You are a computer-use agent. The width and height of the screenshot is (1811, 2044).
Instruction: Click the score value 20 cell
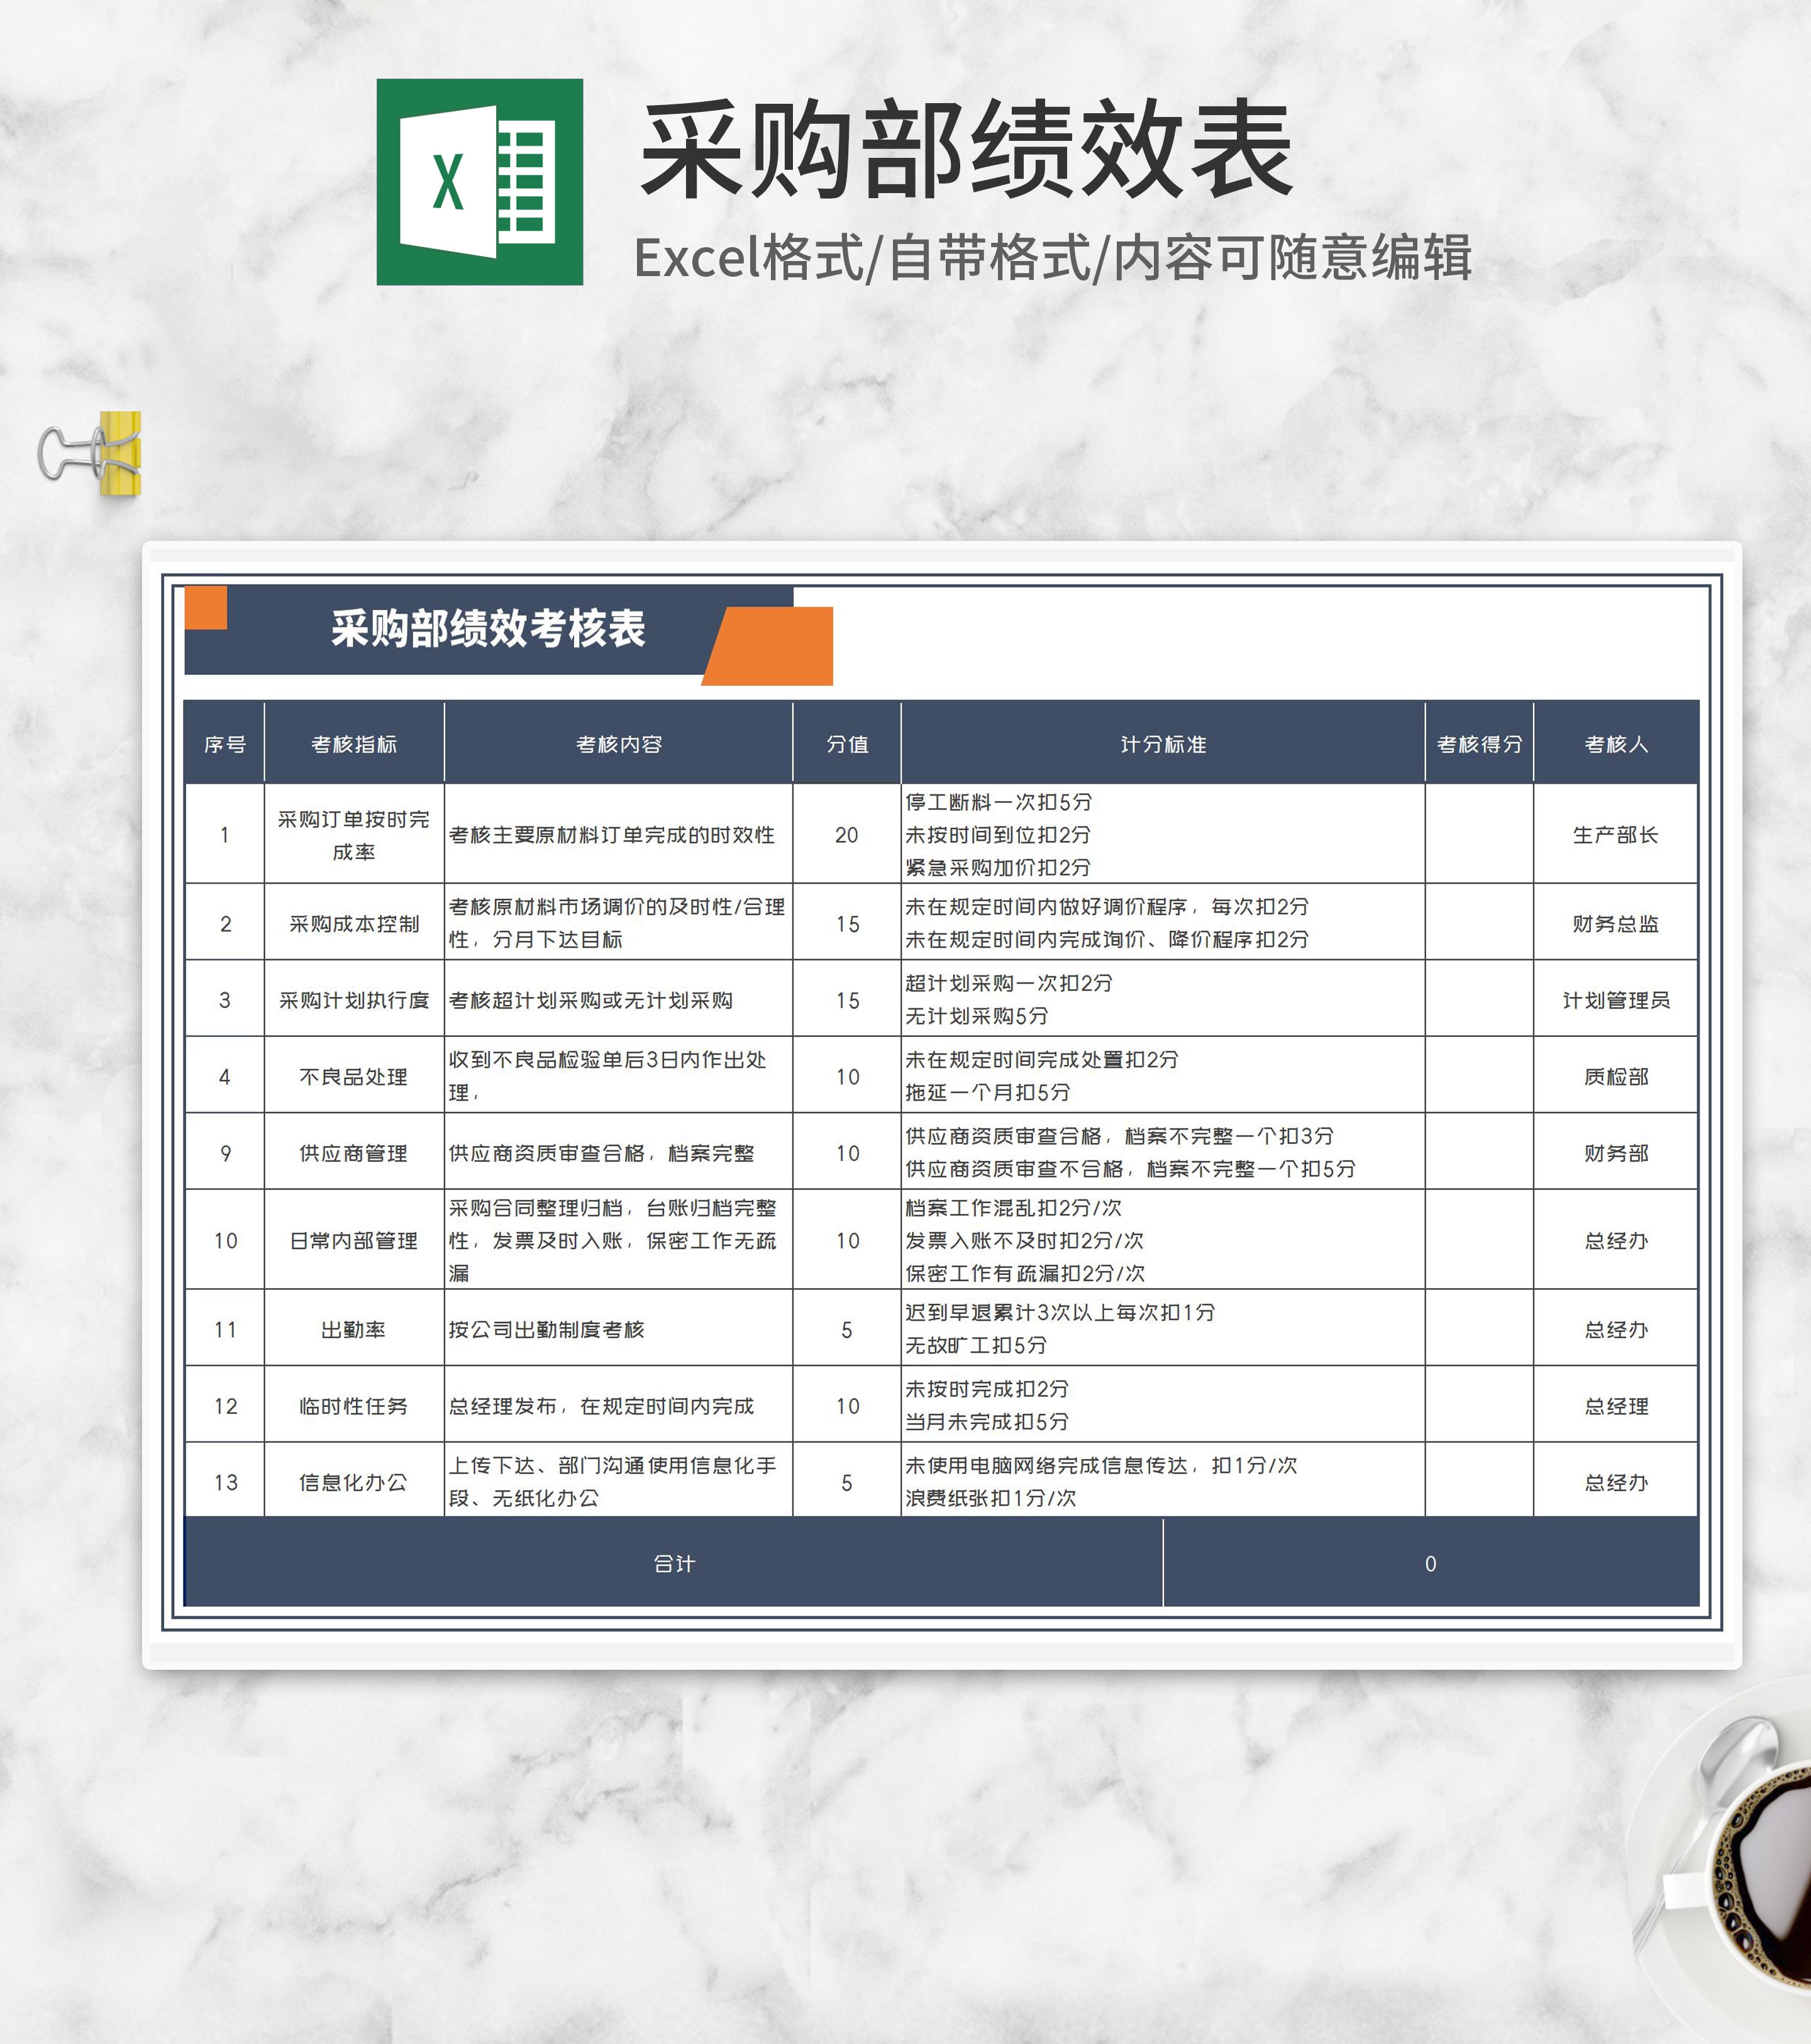(x=846, y=835)
